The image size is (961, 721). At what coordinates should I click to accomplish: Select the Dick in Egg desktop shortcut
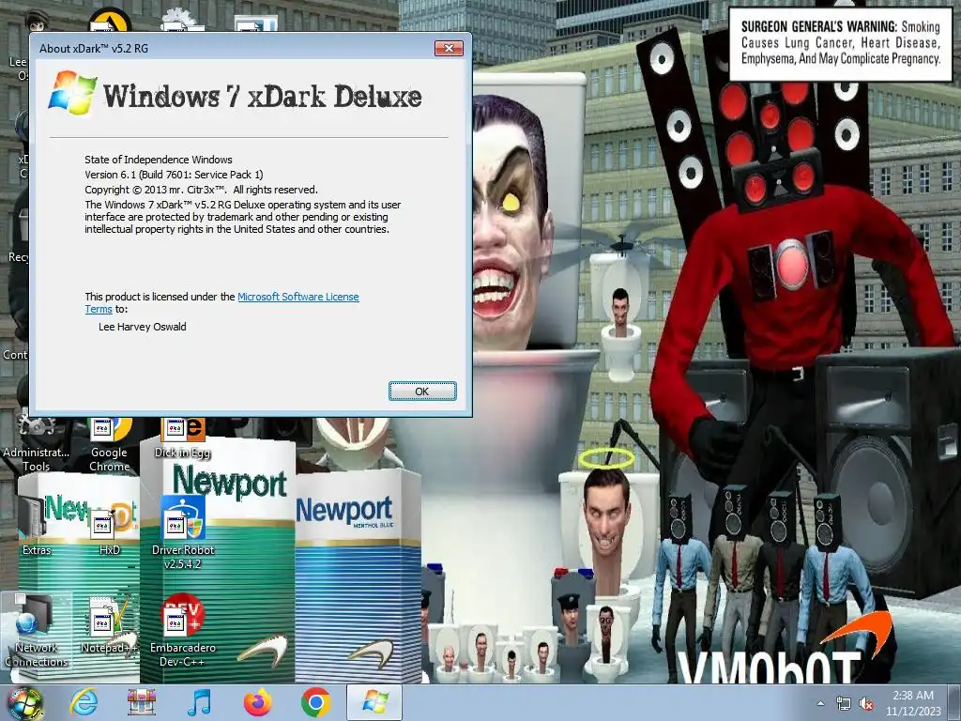183,438
